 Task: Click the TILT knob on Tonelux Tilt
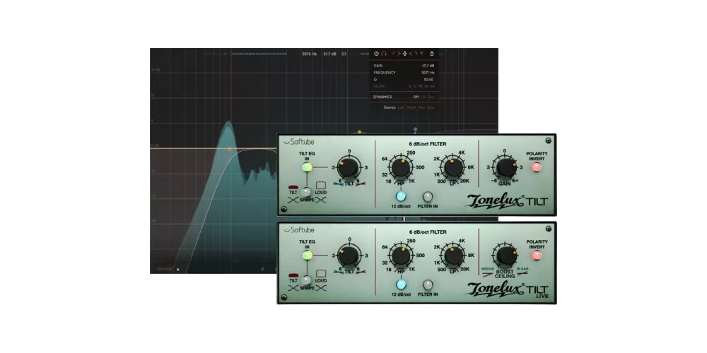point(349,167)
